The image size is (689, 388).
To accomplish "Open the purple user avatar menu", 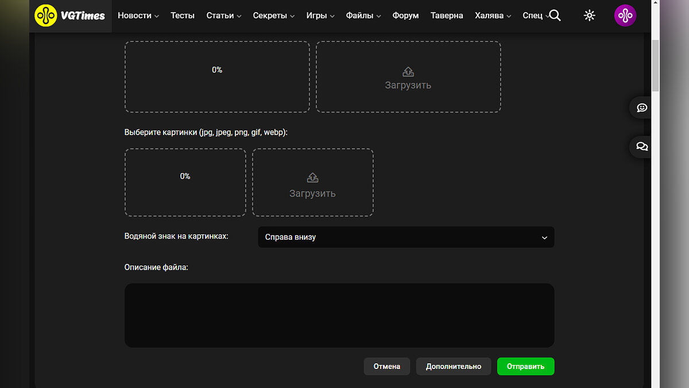I will click(x=625, y=16).
